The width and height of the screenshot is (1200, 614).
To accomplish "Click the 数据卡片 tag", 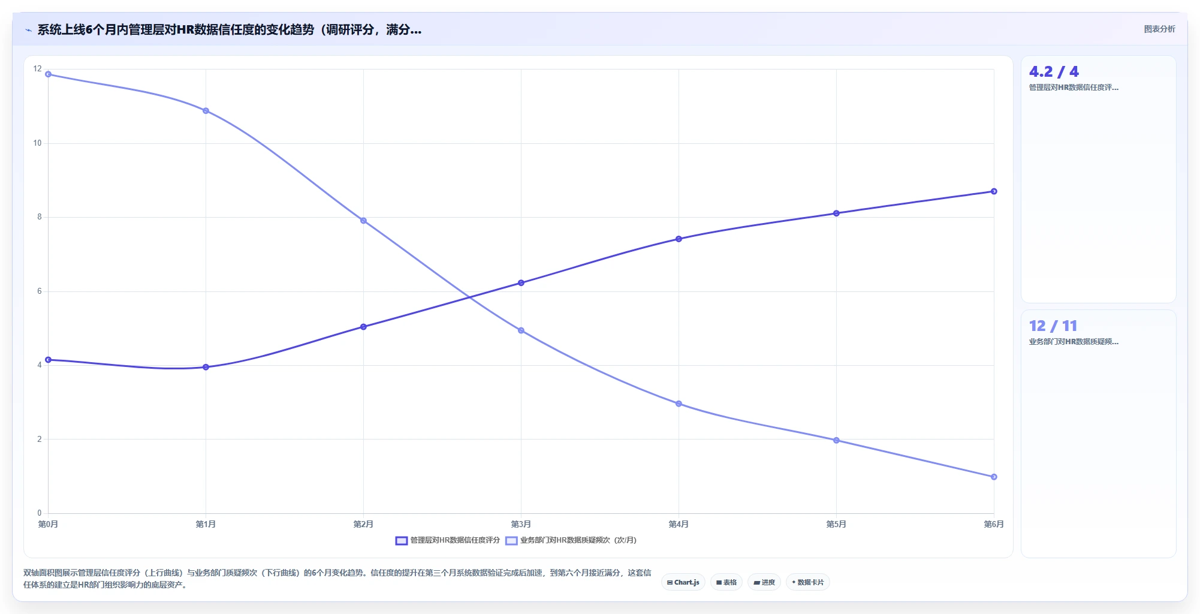I will [x=808, y=582].
